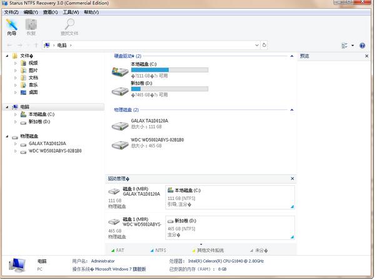Expand the 视频 folder in tree
The width and height of the screenshot is (377, 280).
coord(16,63)
